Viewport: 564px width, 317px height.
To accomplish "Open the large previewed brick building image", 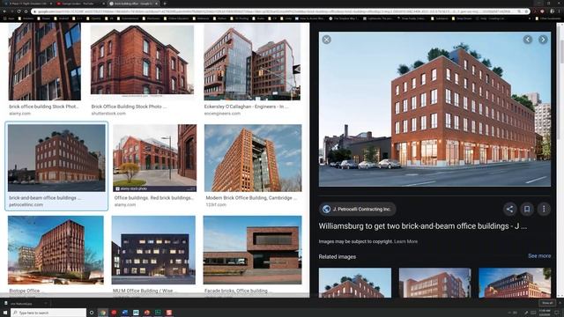I will pyautogui.click(x=434, y=109).
